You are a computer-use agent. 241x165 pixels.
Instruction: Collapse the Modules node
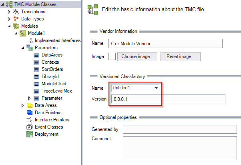9,26
